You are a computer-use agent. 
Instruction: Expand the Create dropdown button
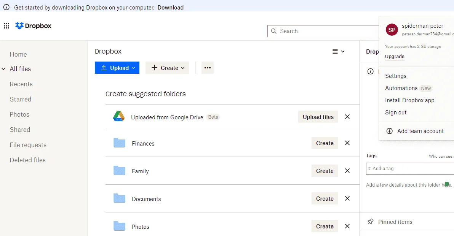click(x=167, y=68)
